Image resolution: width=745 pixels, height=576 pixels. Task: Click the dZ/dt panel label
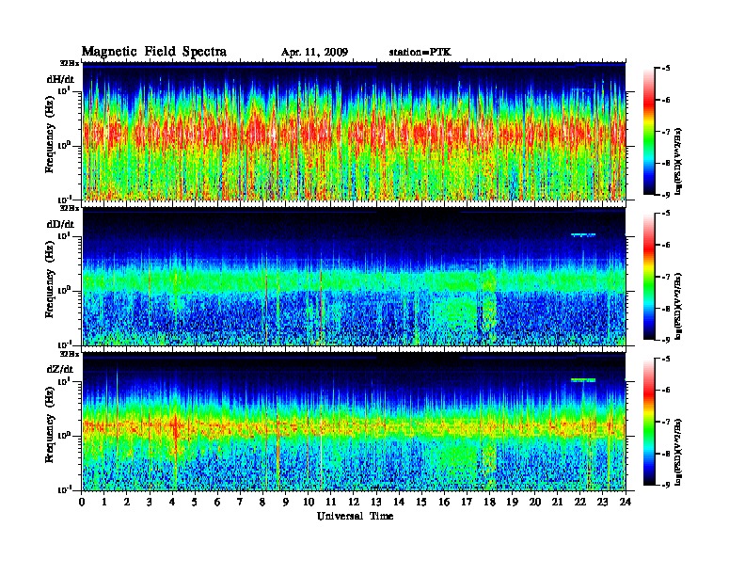[x=60, y=369]
